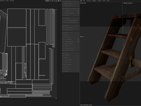Open the viewport Options menu
This screenshot has height=106, width=141.
(99, 1)
